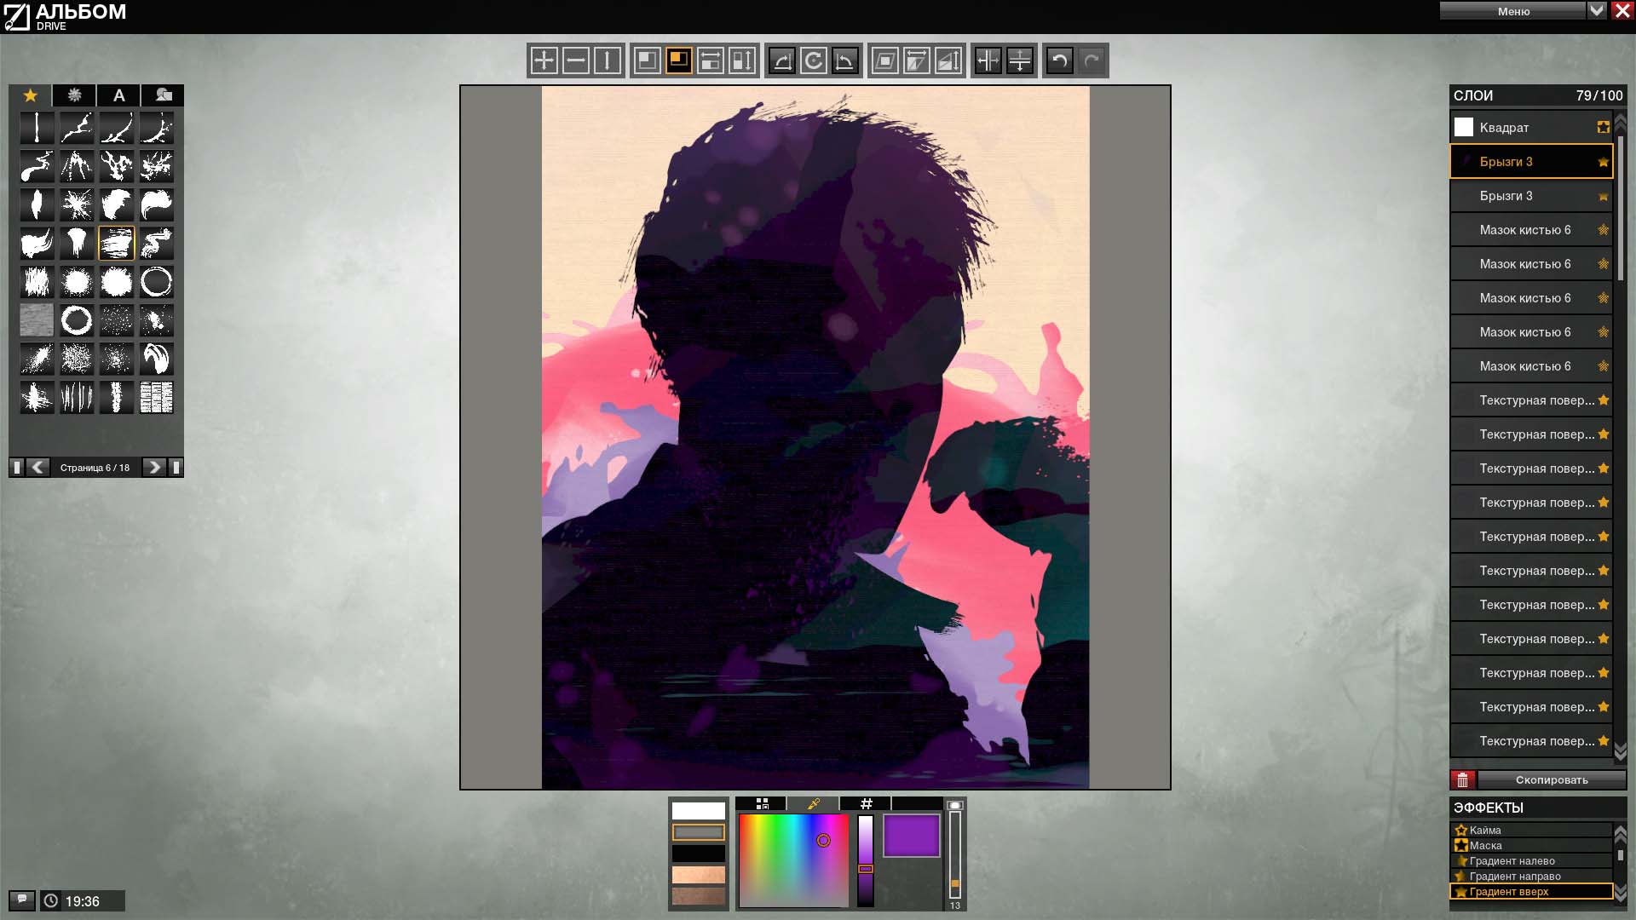Viewport: 1636px width, 920px height.
Task: Toggle the Кайма effect star
Action: click(1460, 830)
